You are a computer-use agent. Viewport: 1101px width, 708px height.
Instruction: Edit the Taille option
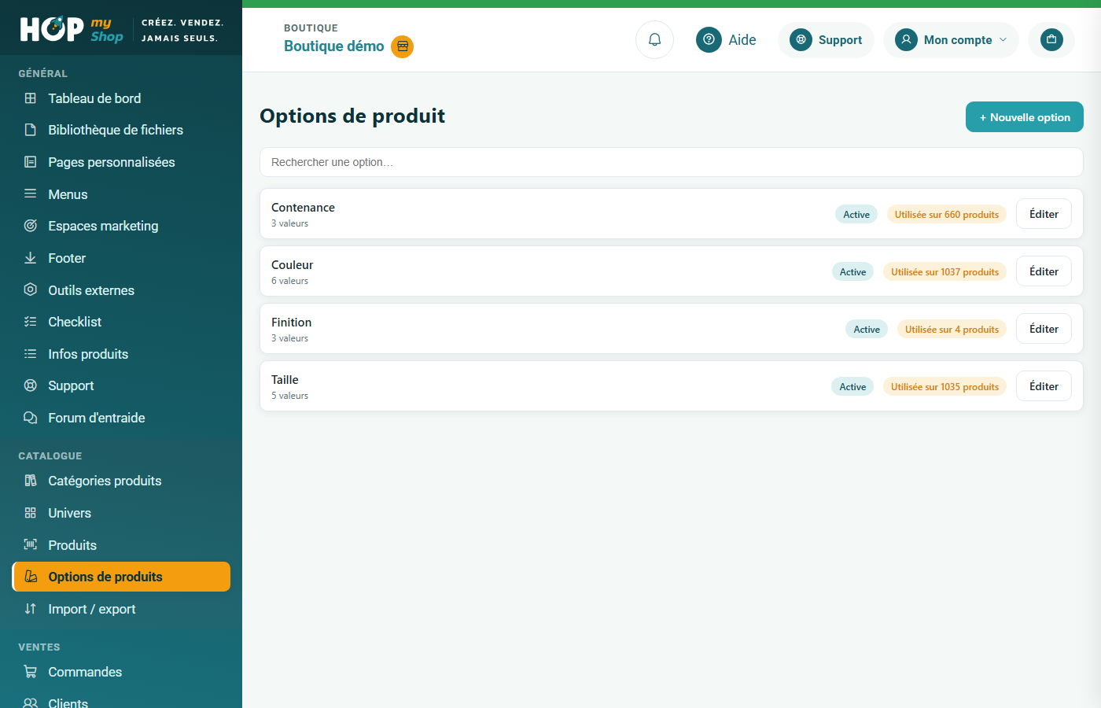click(1044, 386)
